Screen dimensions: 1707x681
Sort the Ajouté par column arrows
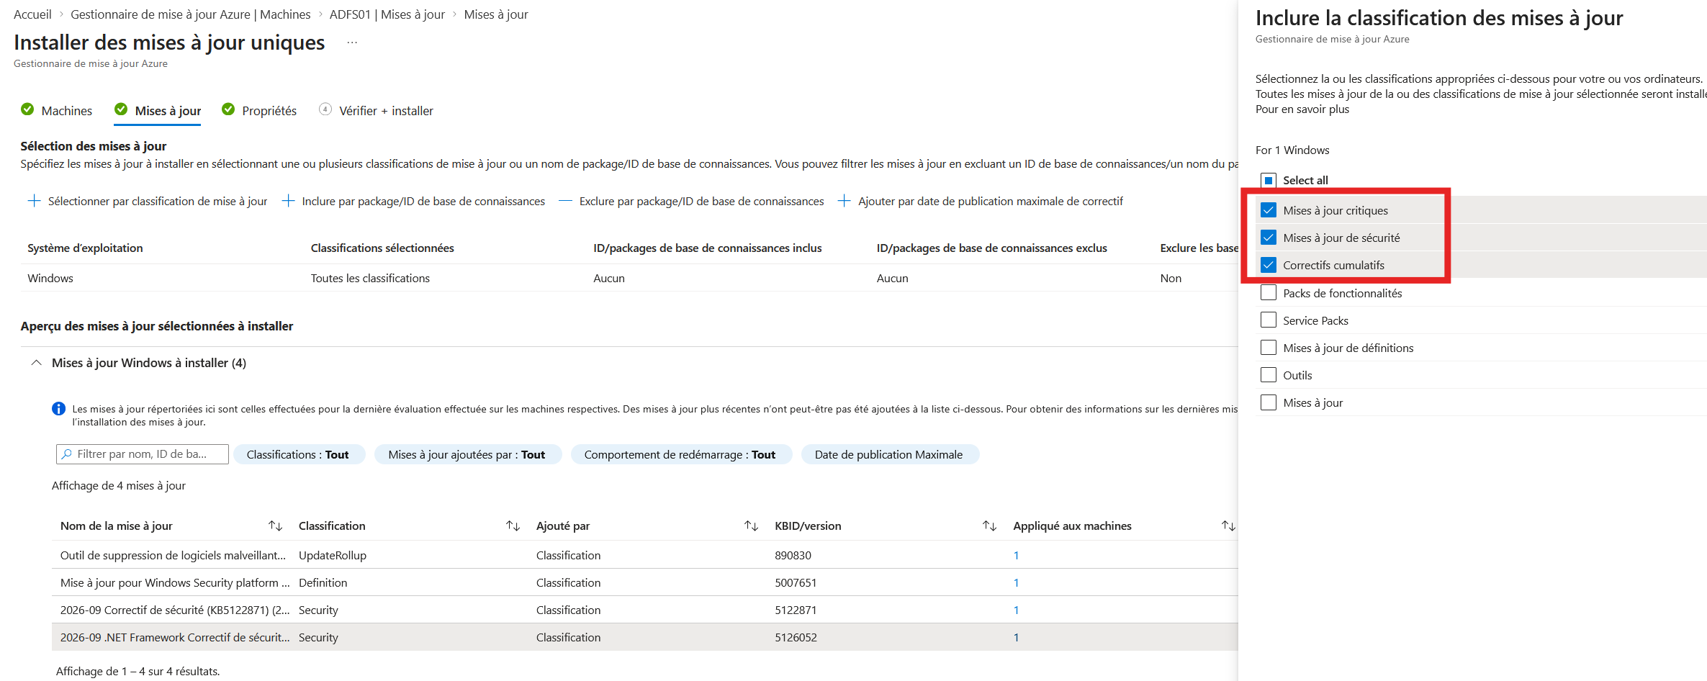tap(751, 526)
